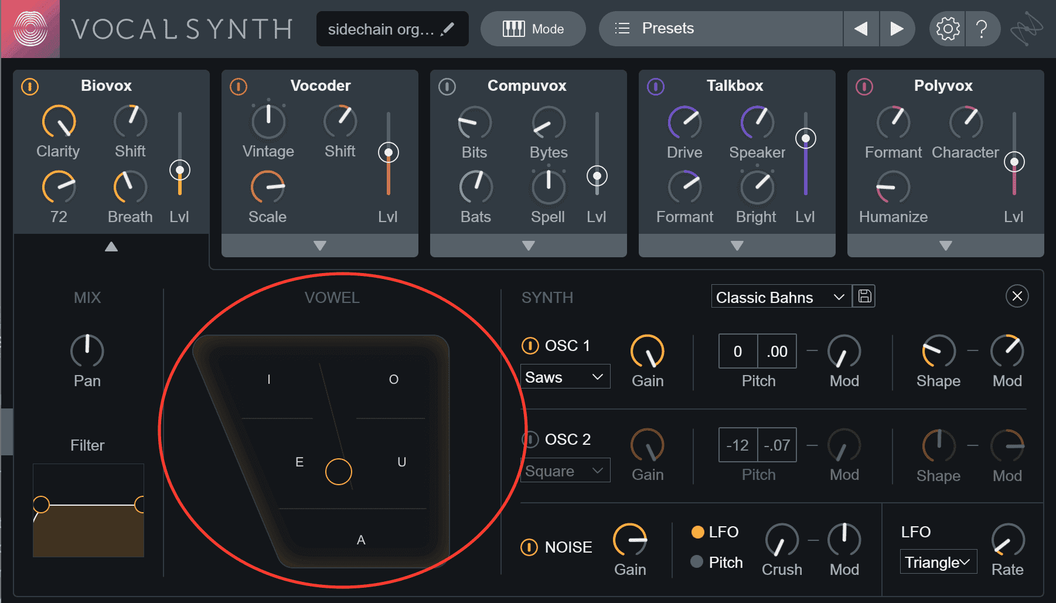Select LFO radio option

697,532
